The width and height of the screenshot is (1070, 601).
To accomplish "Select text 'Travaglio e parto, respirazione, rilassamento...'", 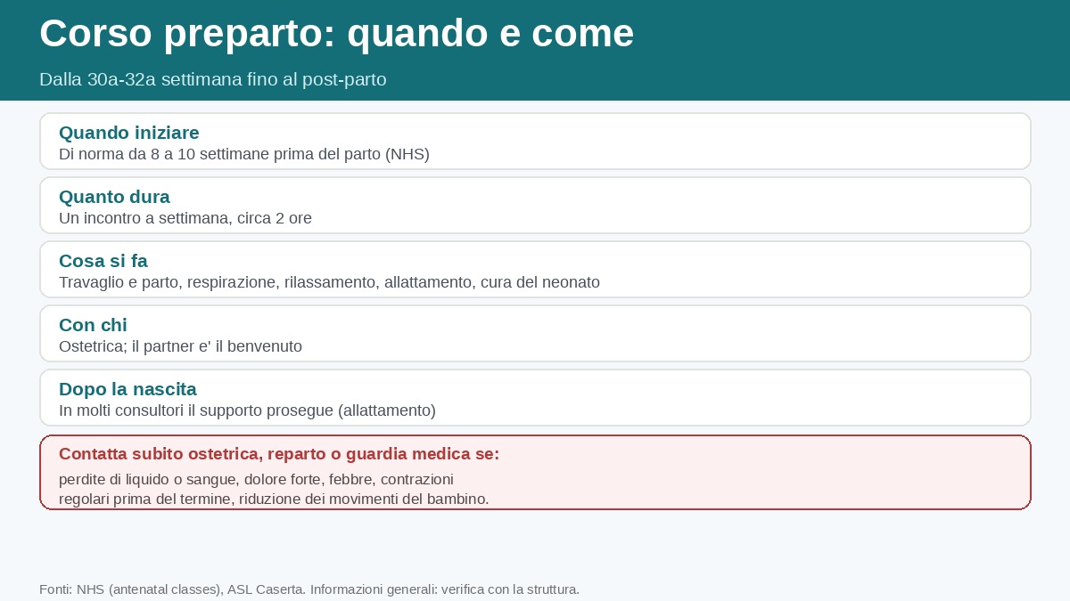I will [329, 282].
